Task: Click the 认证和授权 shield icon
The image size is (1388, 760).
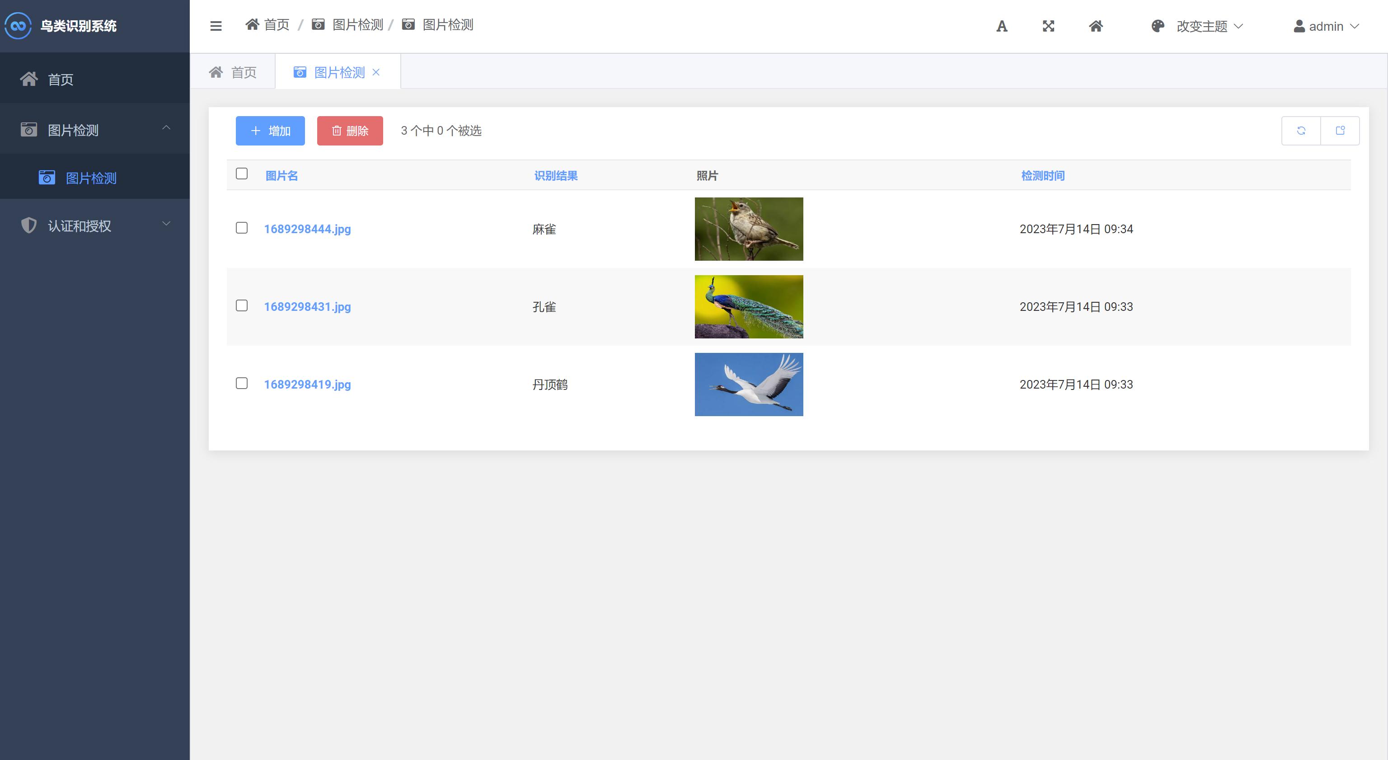Action: [28, 226]
